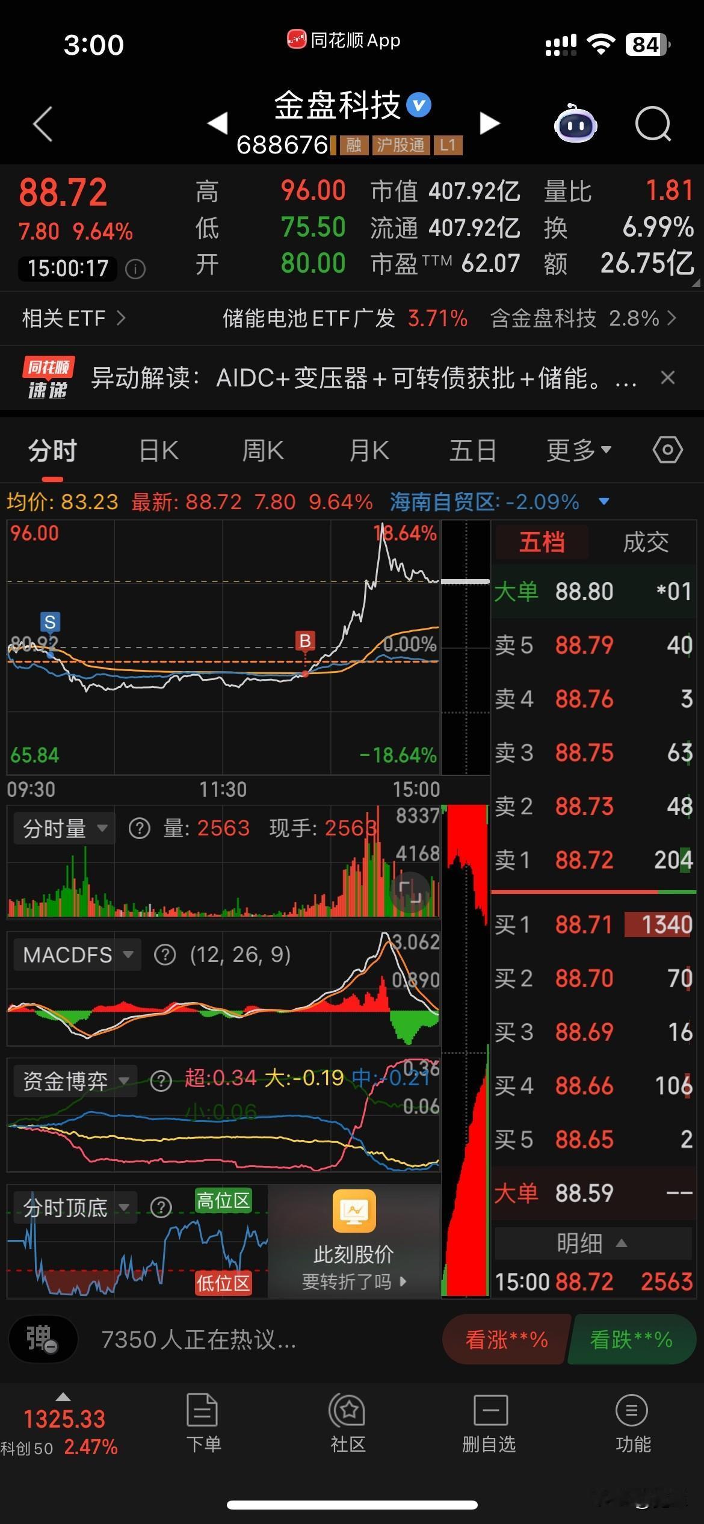Tap the L1 level tag

tap(448, 145)
